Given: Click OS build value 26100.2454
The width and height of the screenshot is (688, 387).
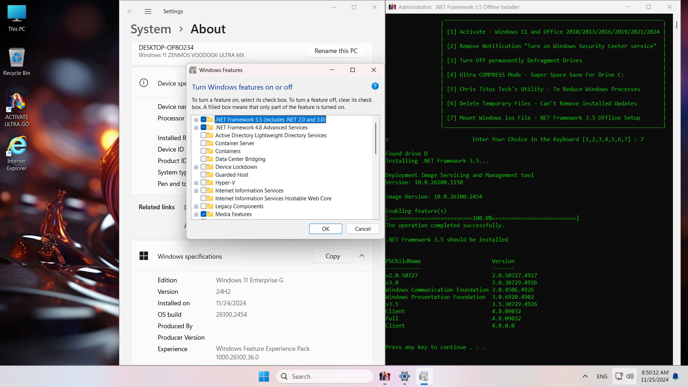Looking at the screenshot, I should point(231,315).
